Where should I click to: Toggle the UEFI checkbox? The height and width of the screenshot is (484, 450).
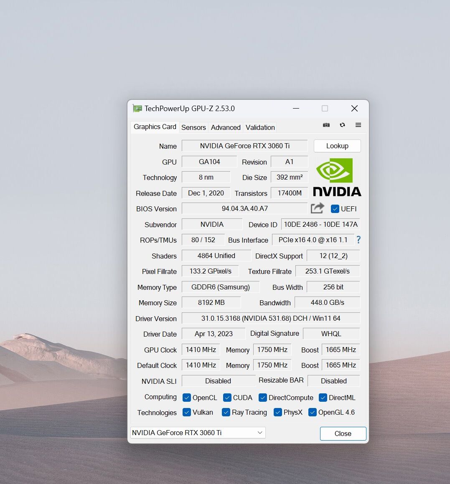pos(335,209)
